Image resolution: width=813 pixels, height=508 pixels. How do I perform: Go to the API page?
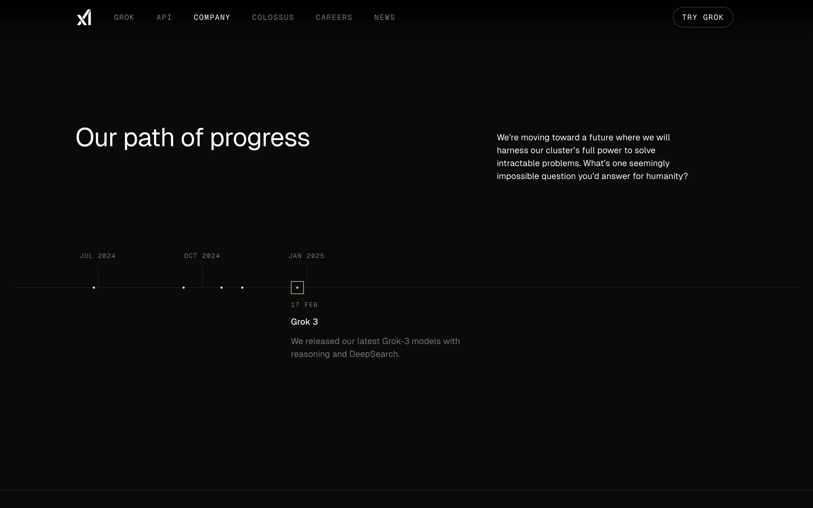click(x=164, y=17)
